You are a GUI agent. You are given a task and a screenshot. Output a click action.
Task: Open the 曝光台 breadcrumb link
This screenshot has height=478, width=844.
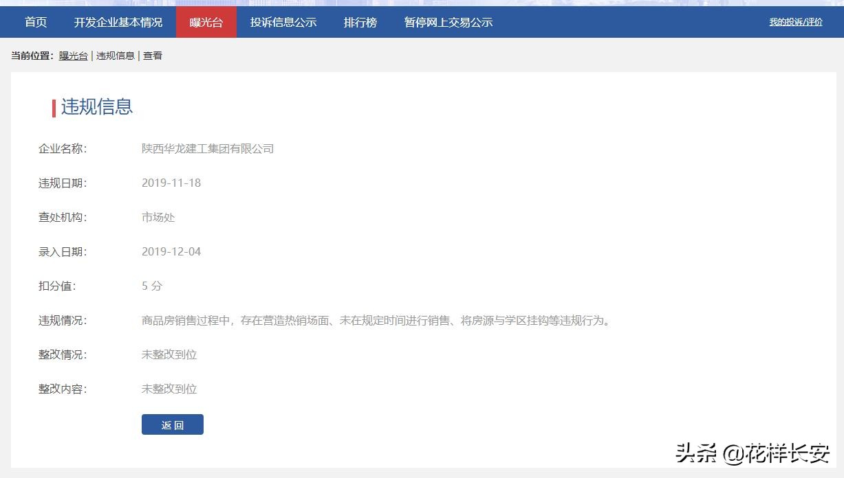coord(73,56)
